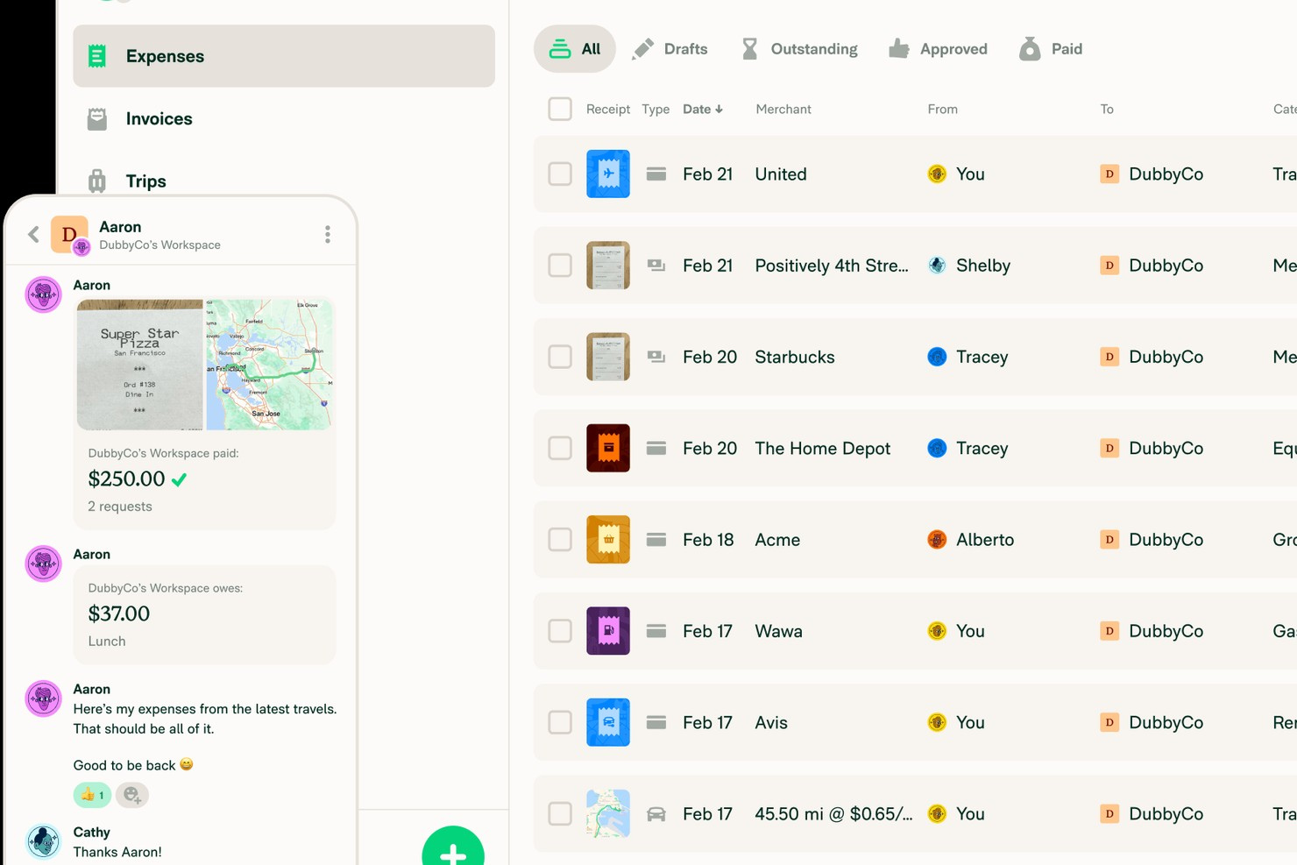Open the three-dot menu in Aaron's chat header

[328, 234]
